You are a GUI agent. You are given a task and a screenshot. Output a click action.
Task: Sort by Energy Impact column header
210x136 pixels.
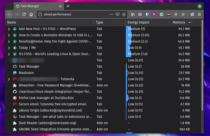[138, 23]
